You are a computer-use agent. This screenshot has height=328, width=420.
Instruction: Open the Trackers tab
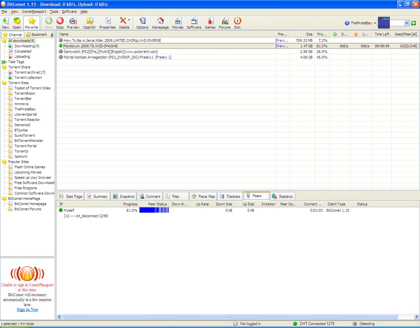point(229,196)
